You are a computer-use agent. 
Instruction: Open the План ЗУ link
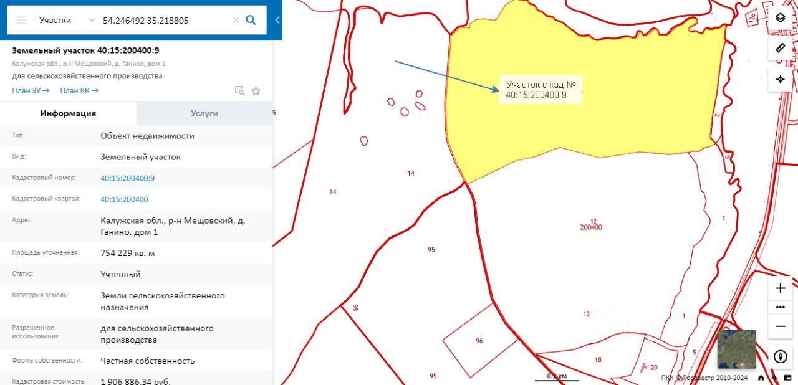[31, 90]
